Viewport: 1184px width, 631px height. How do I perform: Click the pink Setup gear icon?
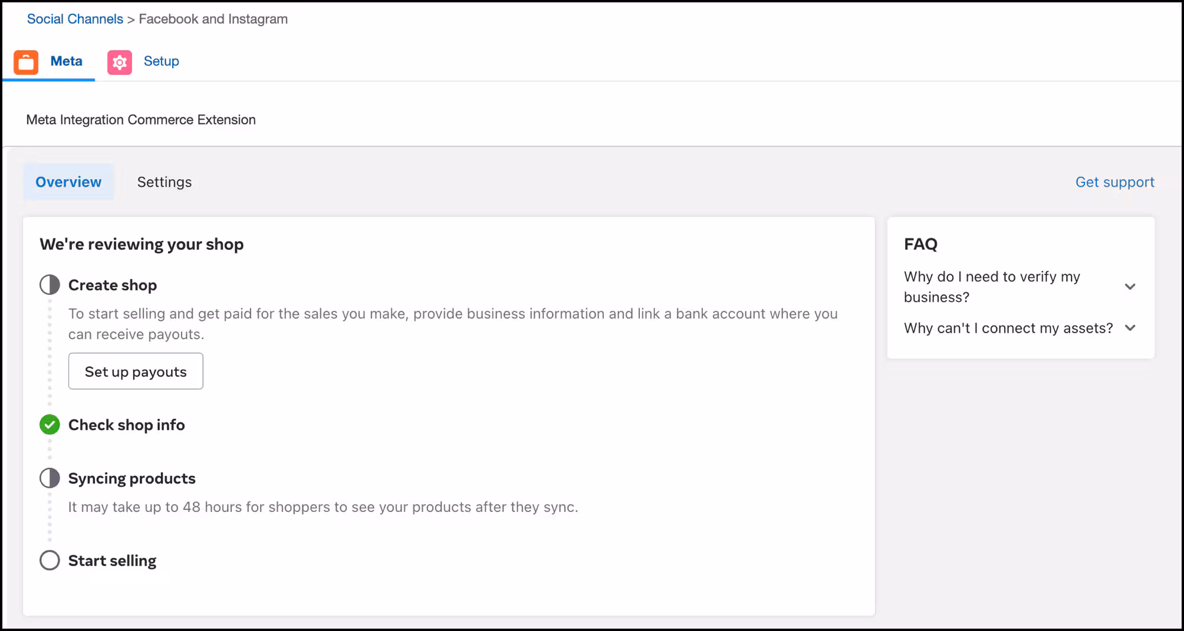120,62
